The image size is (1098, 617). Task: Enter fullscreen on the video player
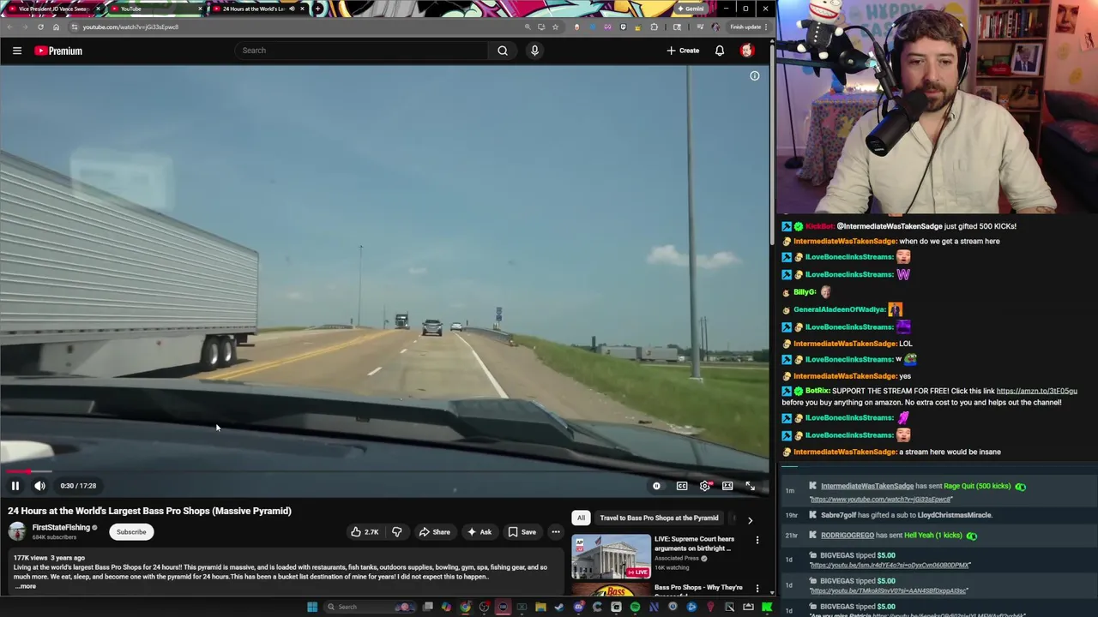pos(750,486)
